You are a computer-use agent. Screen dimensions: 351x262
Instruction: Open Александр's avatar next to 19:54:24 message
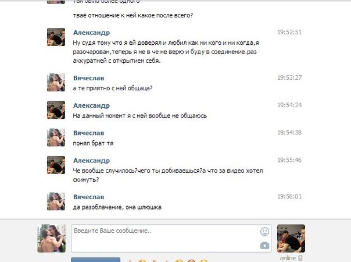tap(56, 110)
